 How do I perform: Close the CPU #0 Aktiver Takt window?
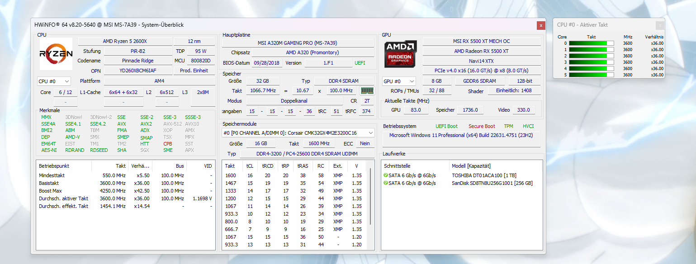point(660,25)
